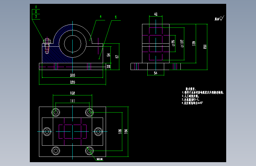This screenshot has height=166, width=256.
Task: Select part balloon number 1
Action: pos(36,7)
